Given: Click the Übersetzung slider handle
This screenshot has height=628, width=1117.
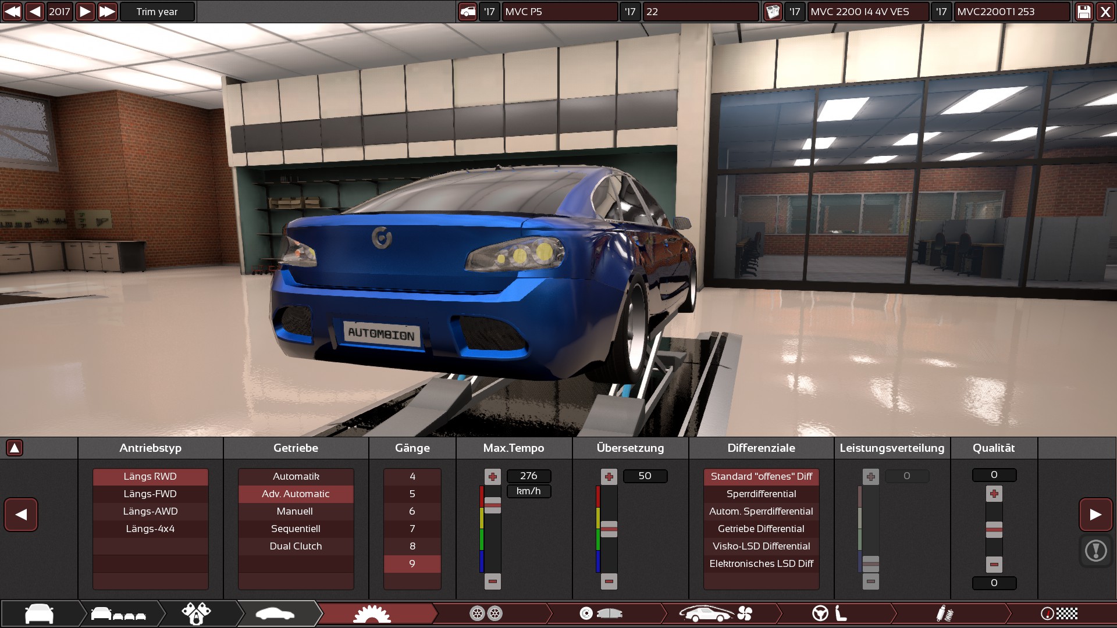Looking at the screenshot, I should click(x=609, y=529).
